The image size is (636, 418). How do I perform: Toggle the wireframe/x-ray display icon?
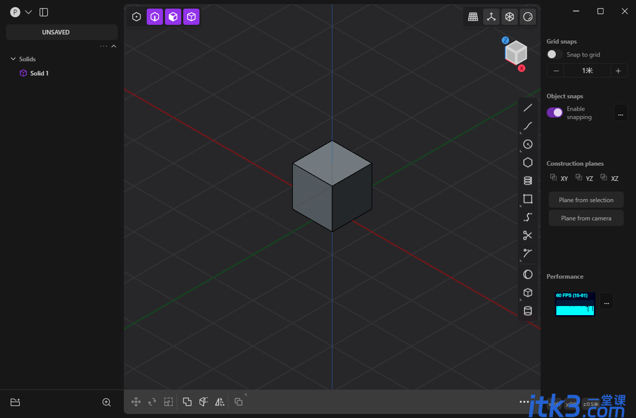tap(510, 17)
